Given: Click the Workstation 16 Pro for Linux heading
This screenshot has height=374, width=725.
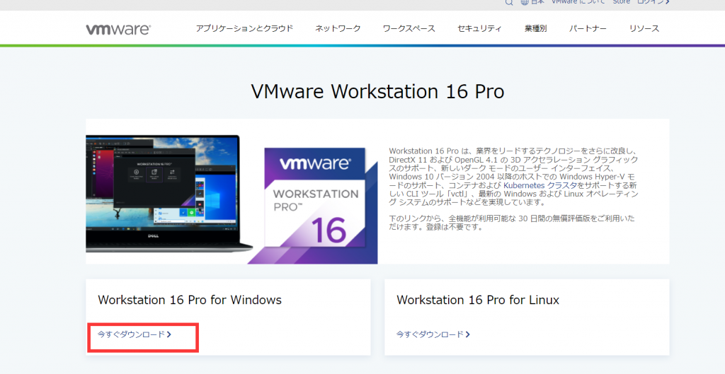Looking at the screenshot, I should pos(478,300).
